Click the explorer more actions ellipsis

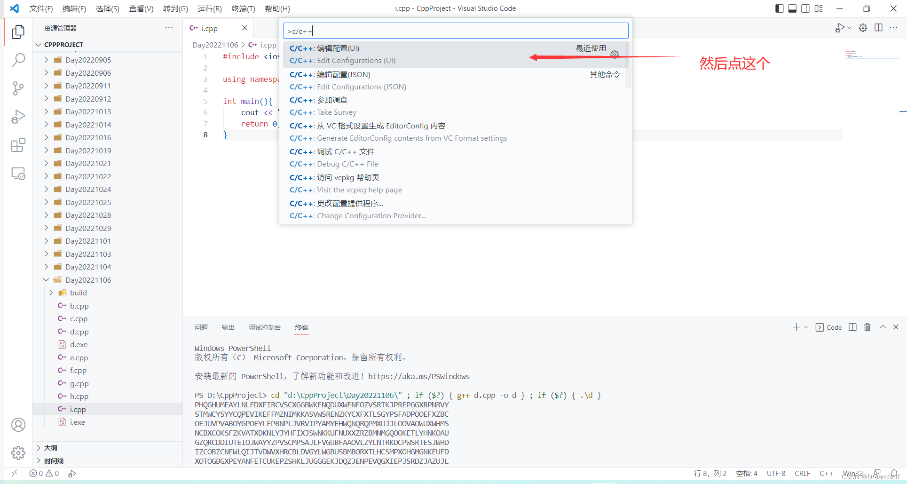click(169, 28)
